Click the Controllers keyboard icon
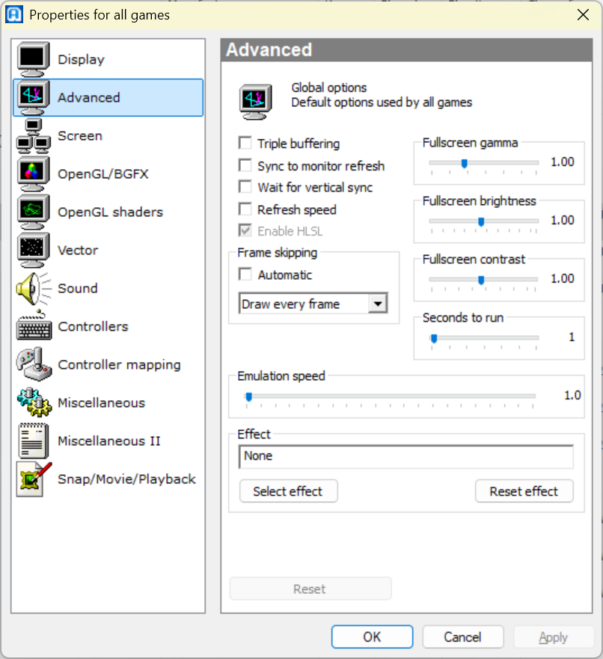 pos(34,327)
